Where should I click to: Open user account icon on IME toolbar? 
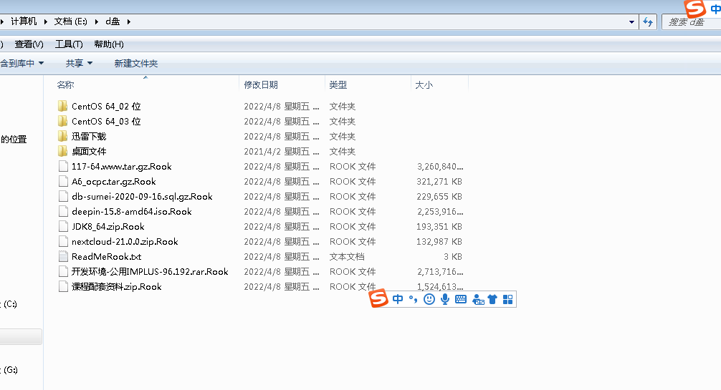478,300
